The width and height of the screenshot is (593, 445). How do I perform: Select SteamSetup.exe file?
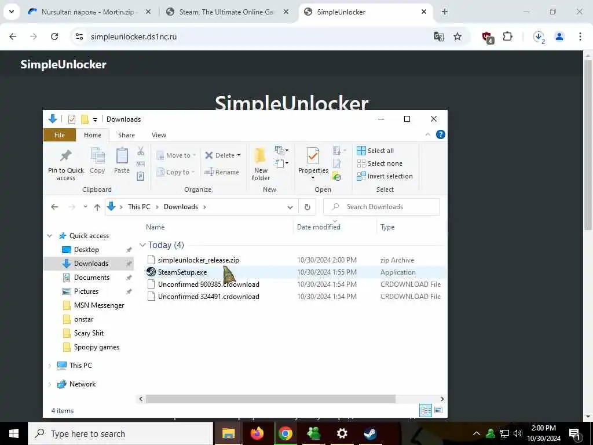[182, 272]
